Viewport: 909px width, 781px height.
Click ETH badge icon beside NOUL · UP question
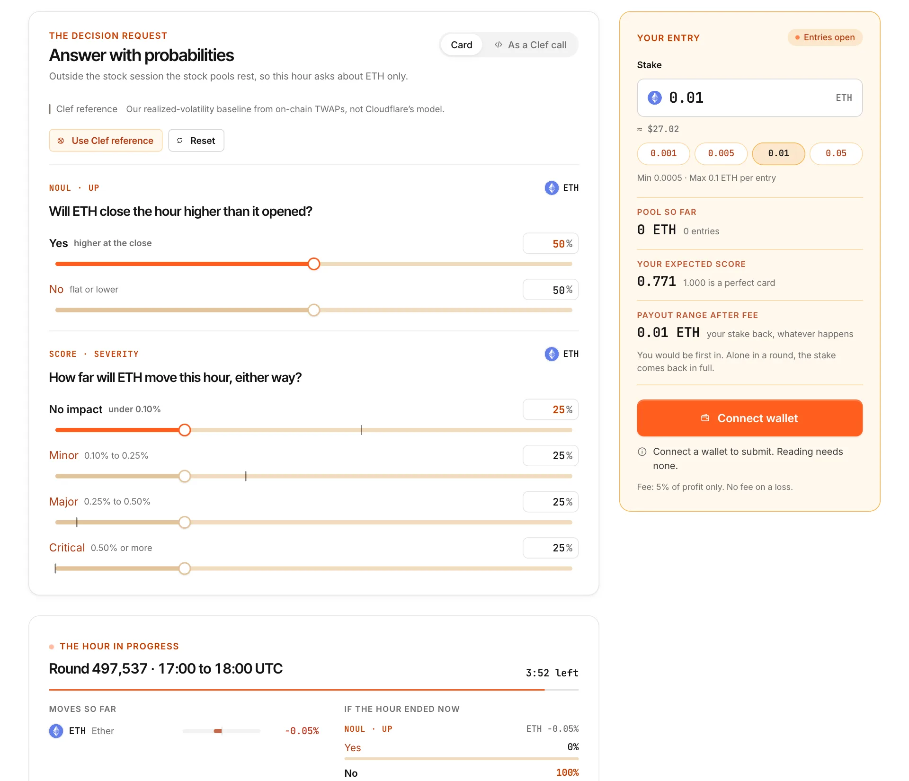552,188
